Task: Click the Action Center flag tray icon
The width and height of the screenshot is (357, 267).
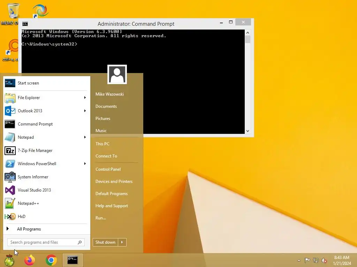Action: click(307, 260)
